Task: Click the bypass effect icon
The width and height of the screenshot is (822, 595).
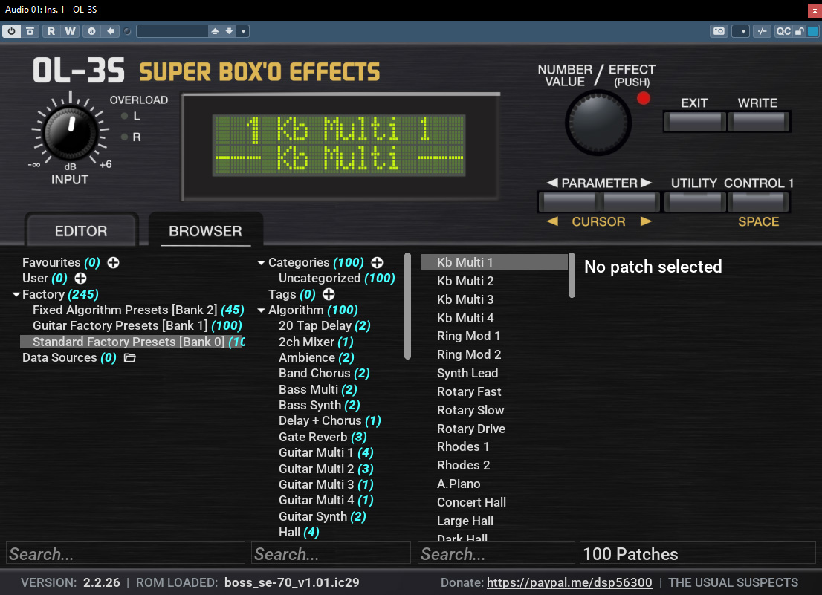Action: pos(30,31)
